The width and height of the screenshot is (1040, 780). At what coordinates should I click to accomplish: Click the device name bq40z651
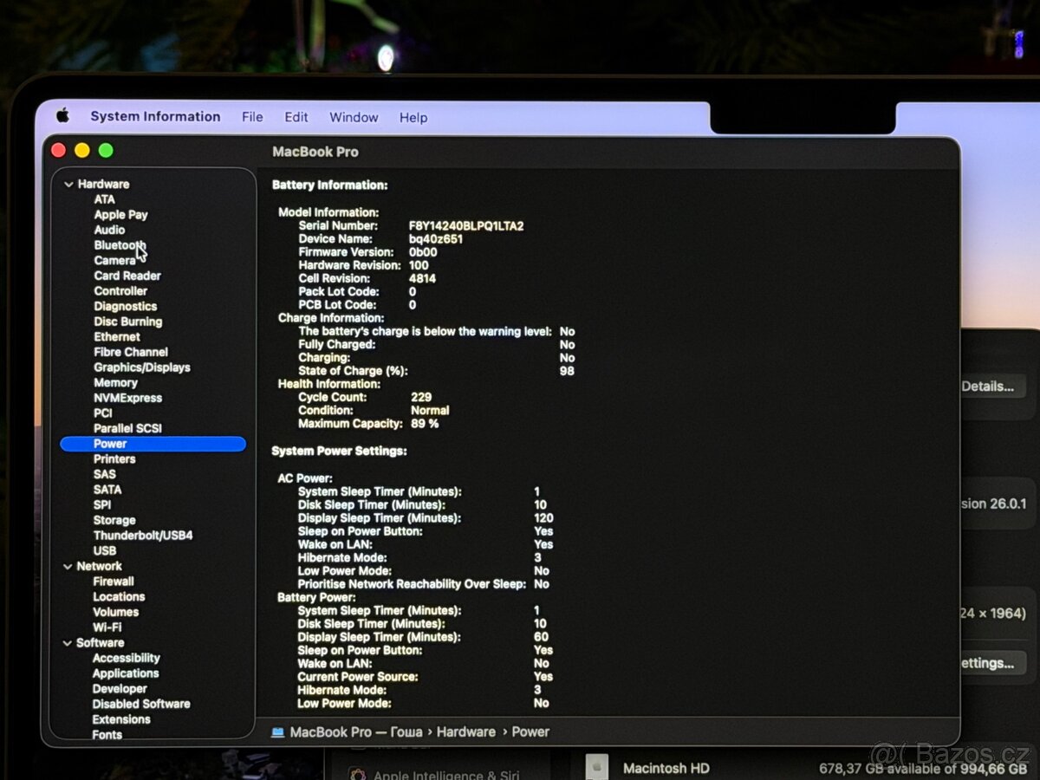pos(436,239)
